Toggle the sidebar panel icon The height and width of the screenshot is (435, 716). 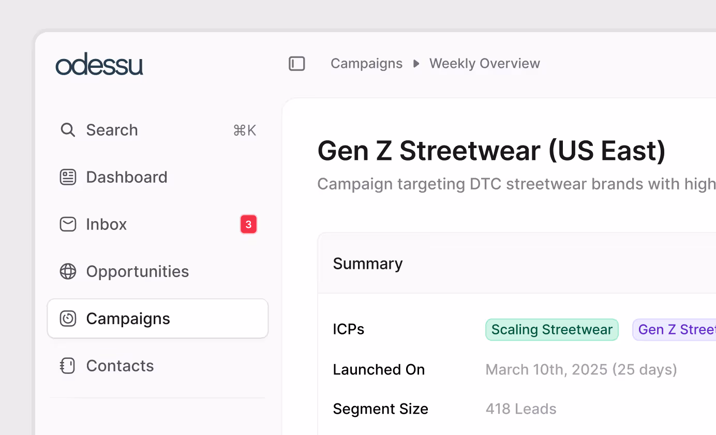tap(297, 64)
